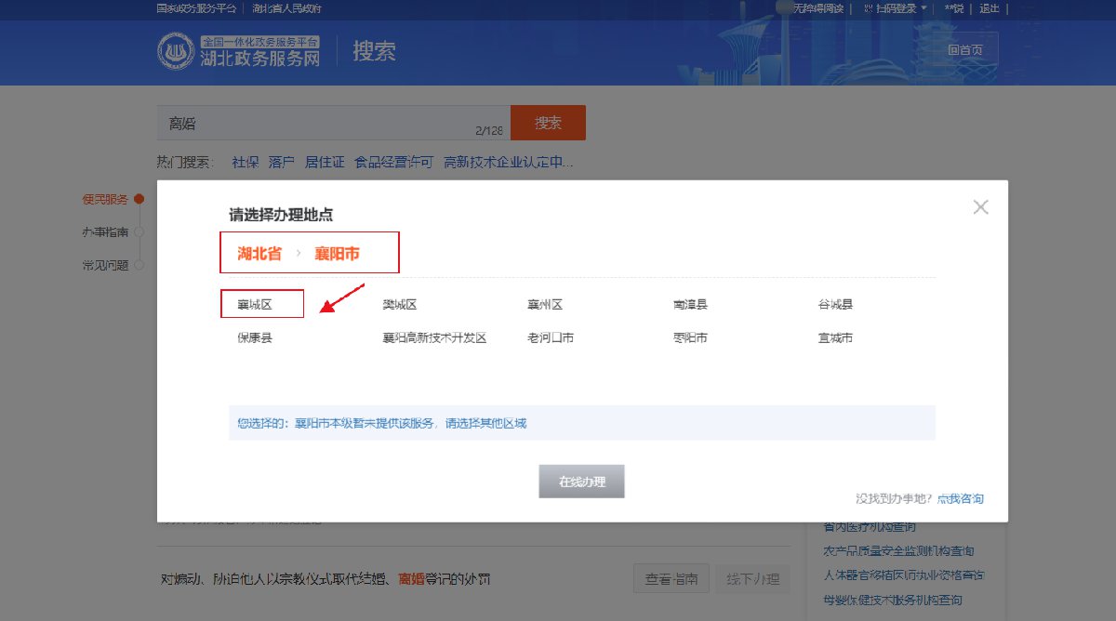Open the 无障碍阅读 accessibility link
1116x621 pixels.
(x=818, y=8)
